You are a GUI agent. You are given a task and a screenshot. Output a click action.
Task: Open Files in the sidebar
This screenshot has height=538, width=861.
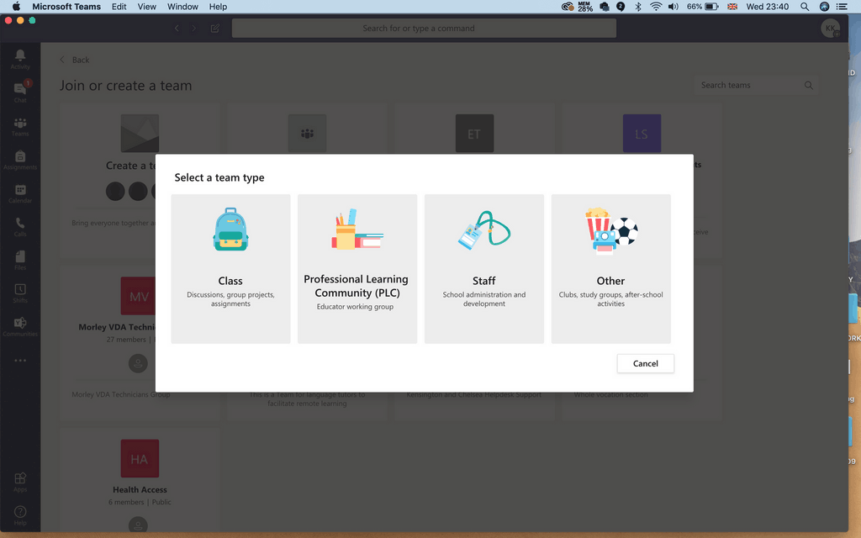(x=20, y=259)
